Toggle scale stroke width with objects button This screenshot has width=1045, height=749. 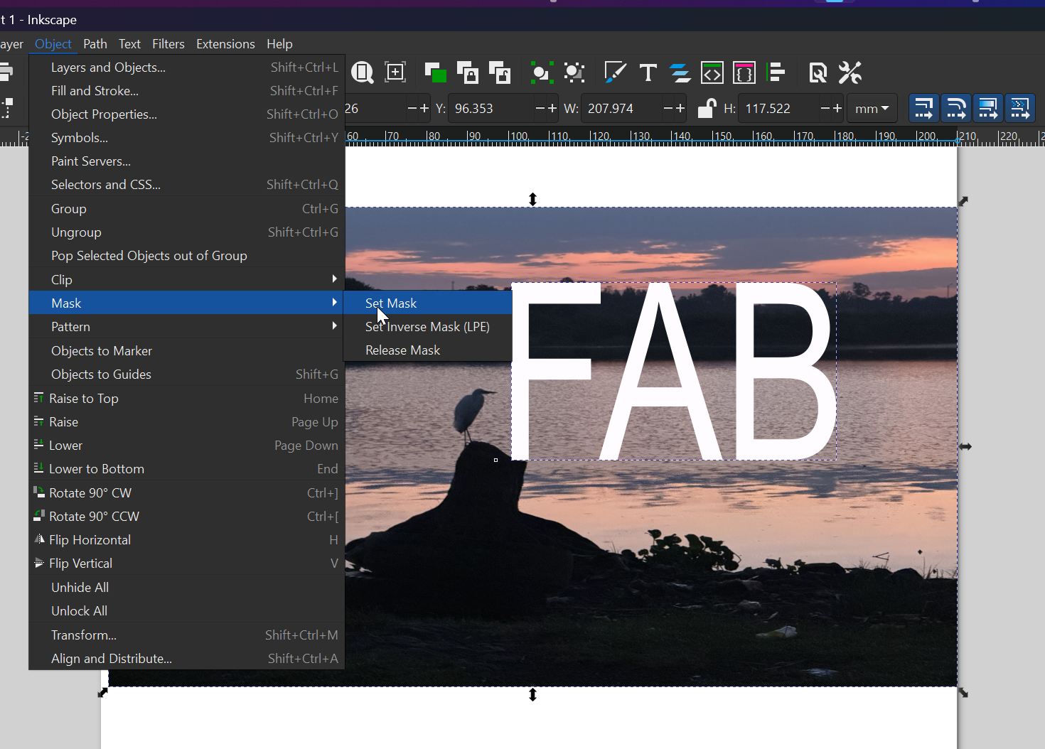[x=923, y=109]
